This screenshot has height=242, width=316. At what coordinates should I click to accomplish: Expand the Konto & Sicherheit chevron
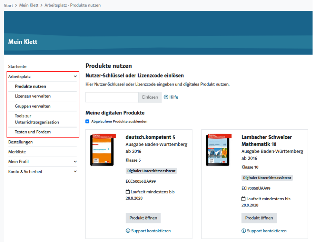point(75,172)
